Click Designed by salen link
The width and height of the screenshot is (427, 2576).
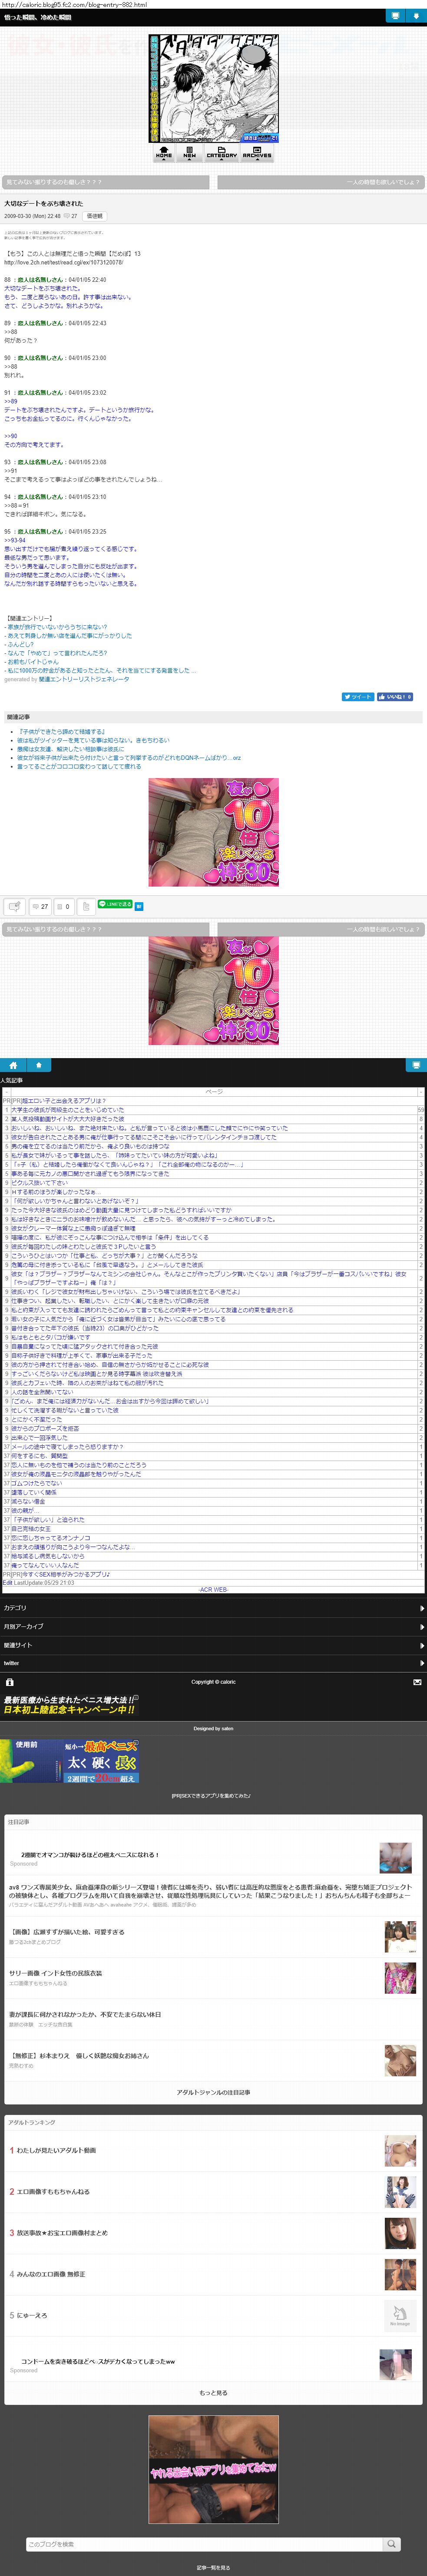(213, 1728)
